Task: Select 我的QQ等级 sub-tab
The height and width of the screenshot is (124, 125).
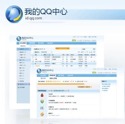Action: (53, 78)
